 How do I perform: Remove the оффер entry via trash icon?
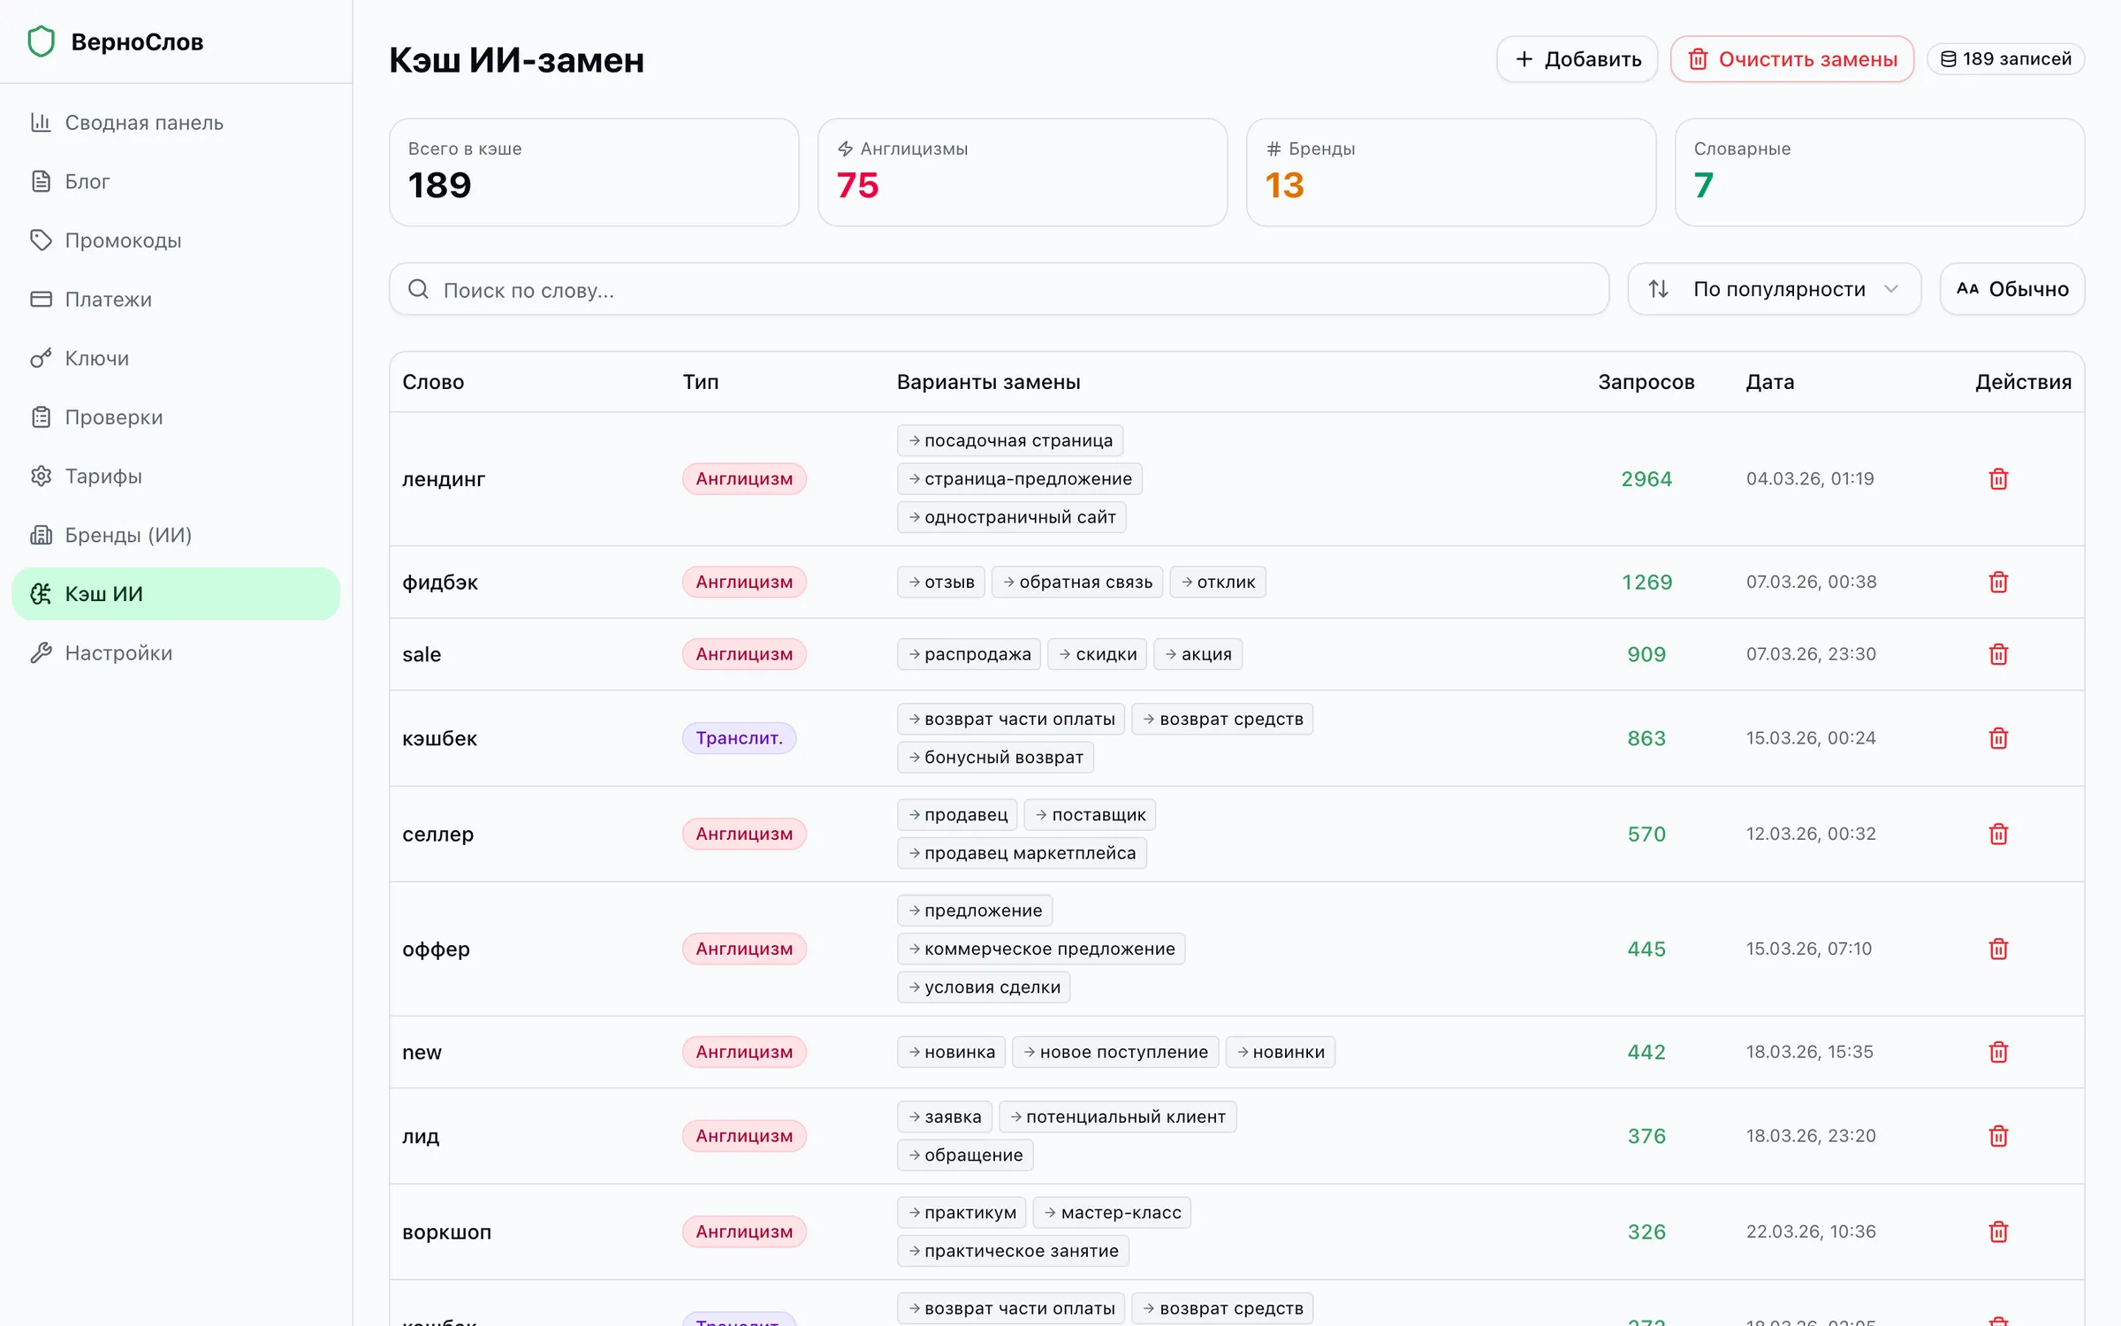click(x=1998, y=949)
